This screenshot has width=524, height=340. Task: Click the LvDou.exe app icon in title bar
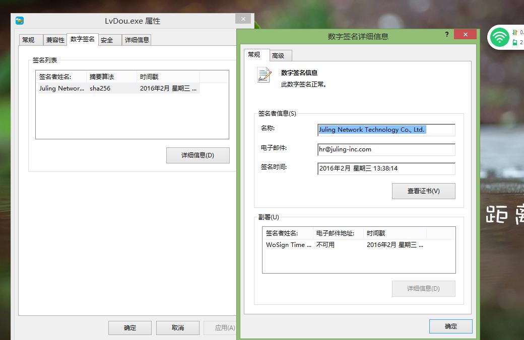coord(20,21)
